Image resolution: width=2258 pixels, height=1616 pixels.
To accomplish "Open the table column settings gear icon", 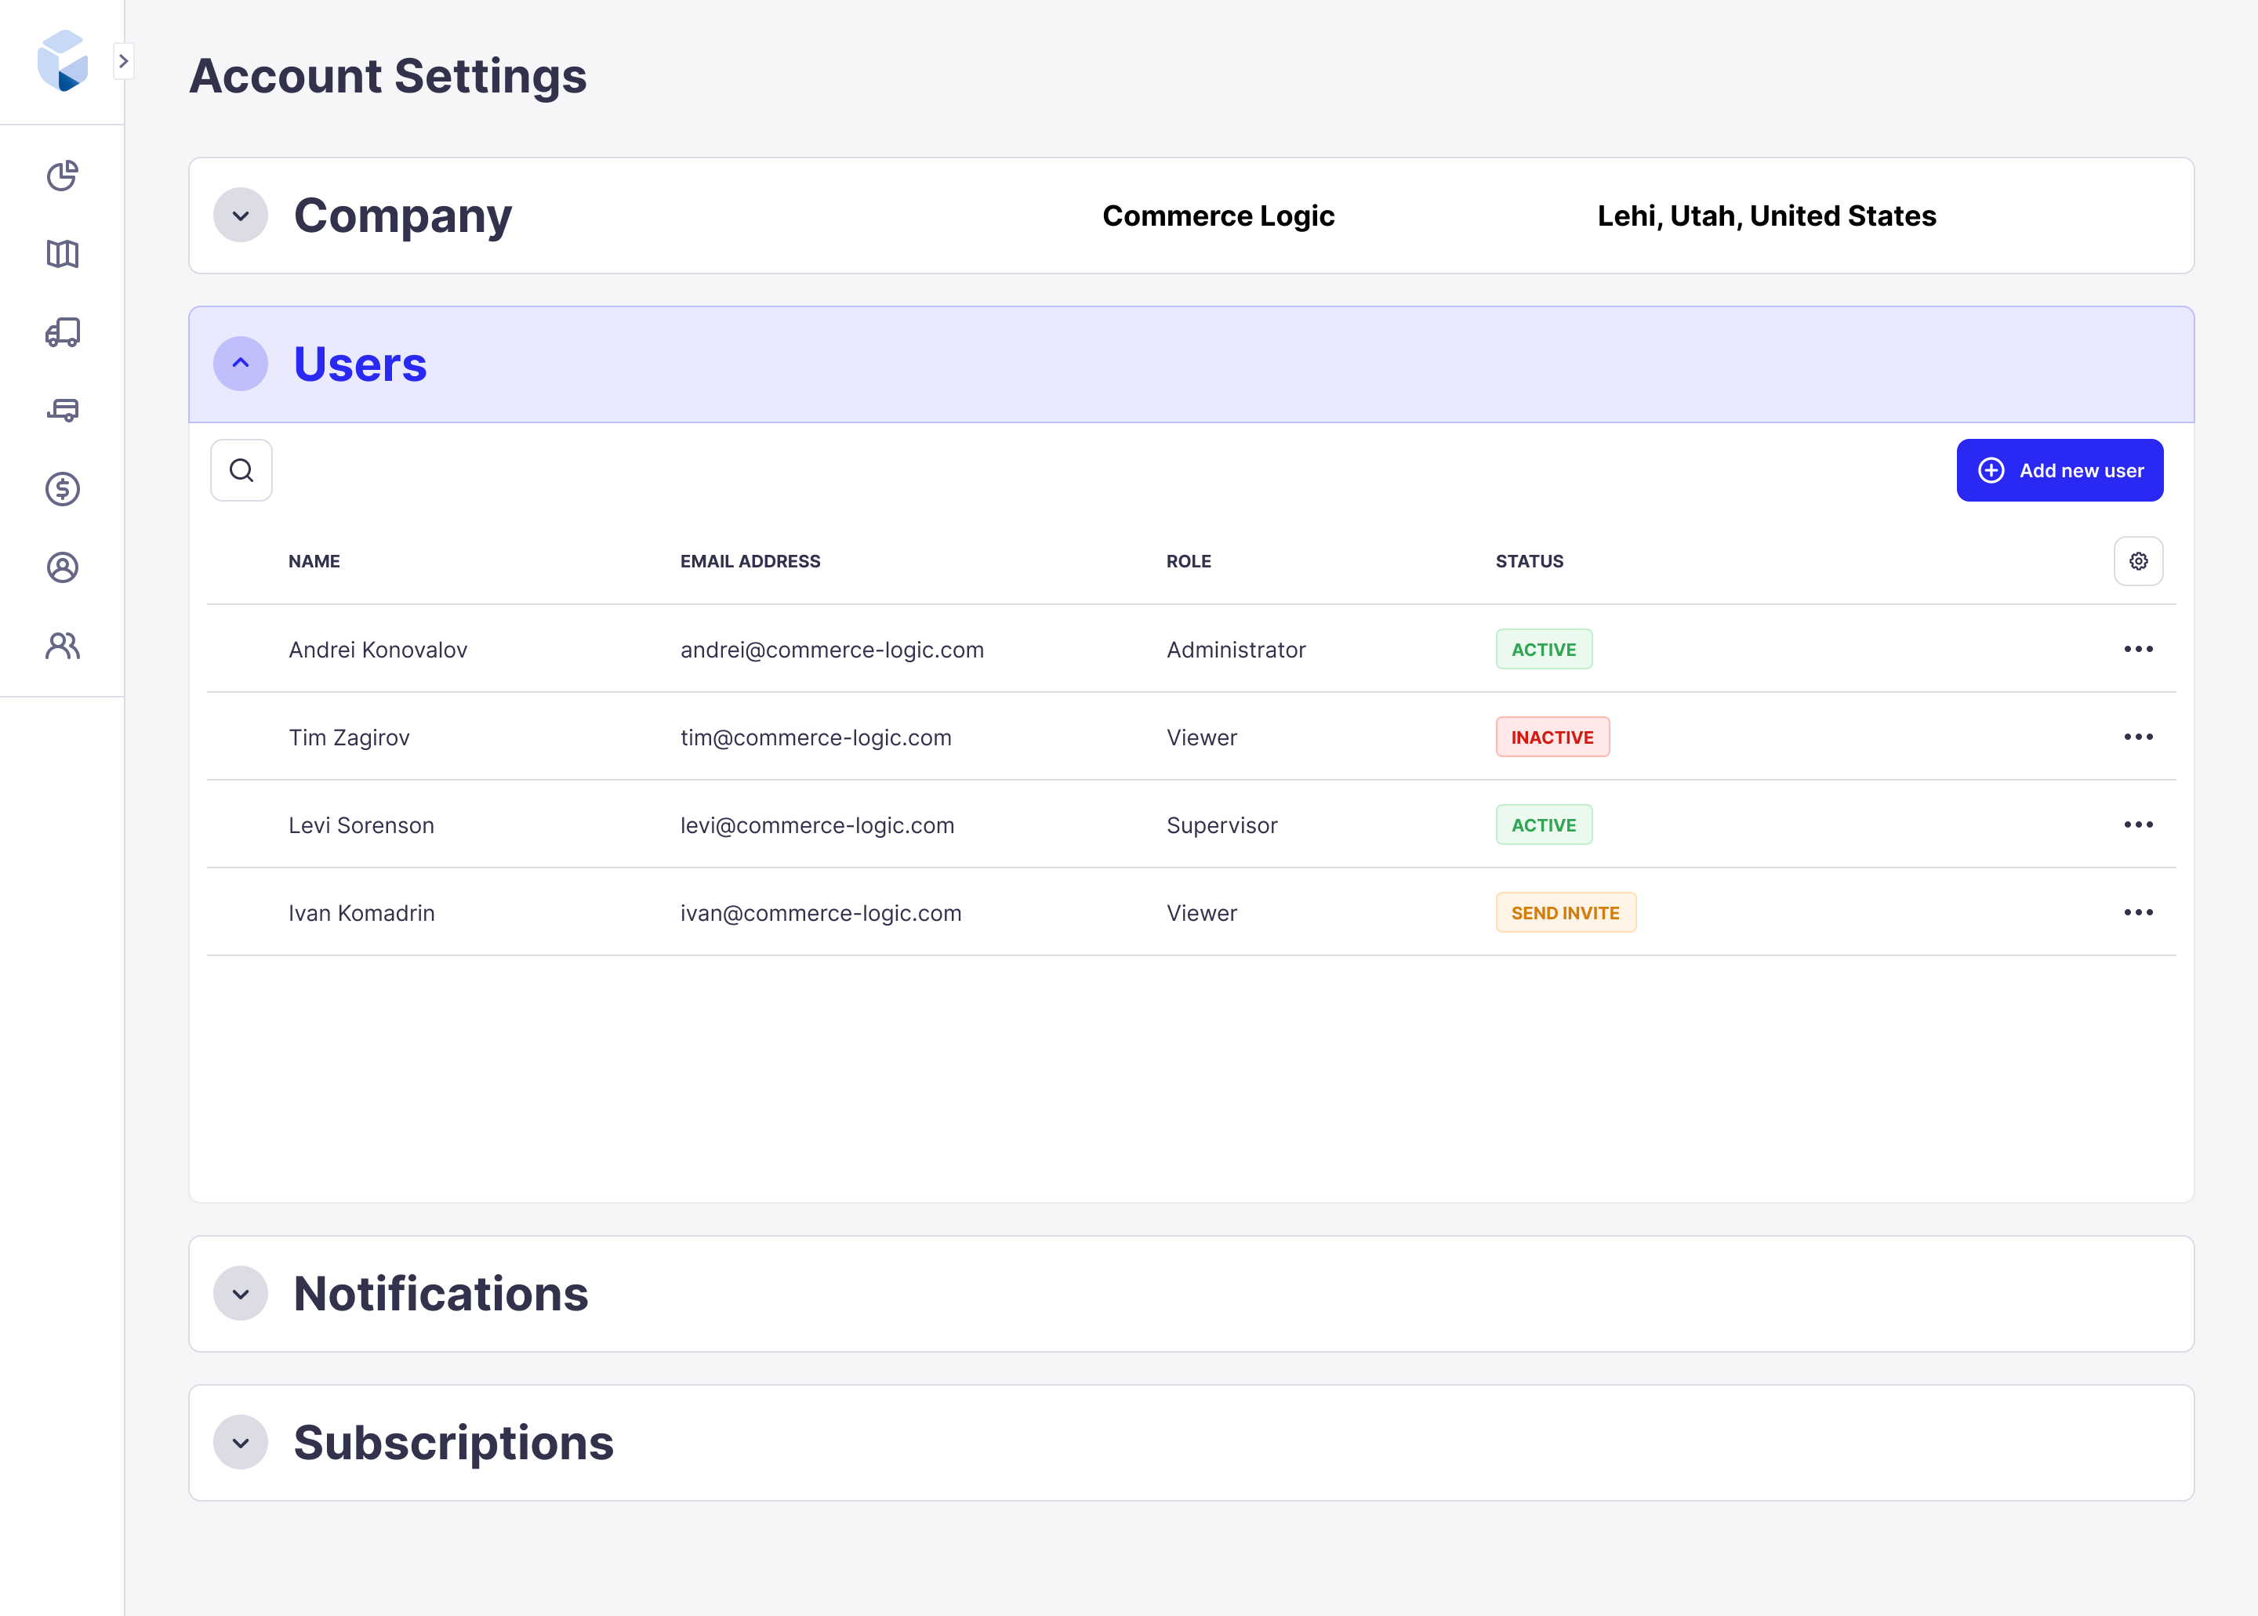I will [2139, 560].
